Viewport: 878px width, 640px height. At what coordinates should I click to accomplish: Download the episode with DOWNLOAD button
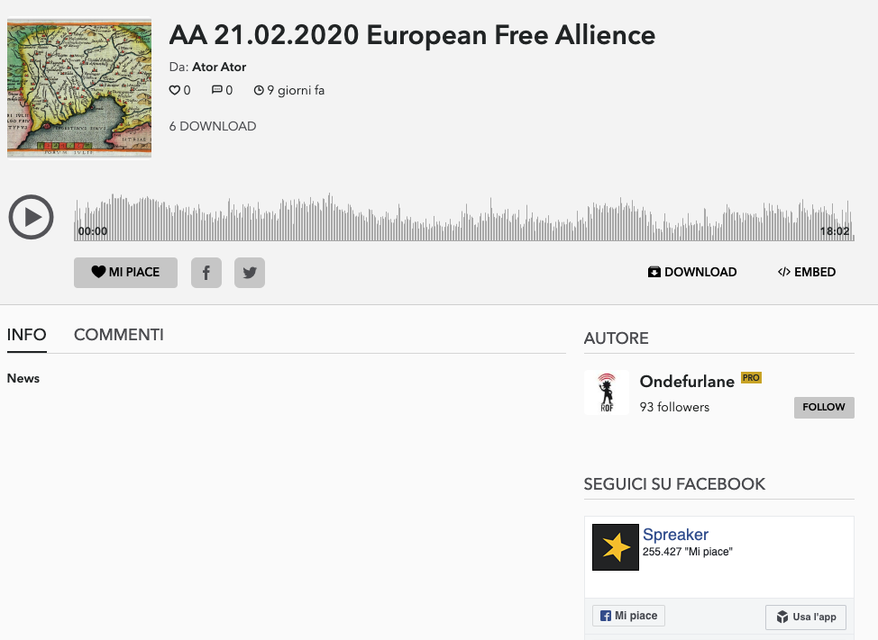pyautogui.click(x=692, y=272)
